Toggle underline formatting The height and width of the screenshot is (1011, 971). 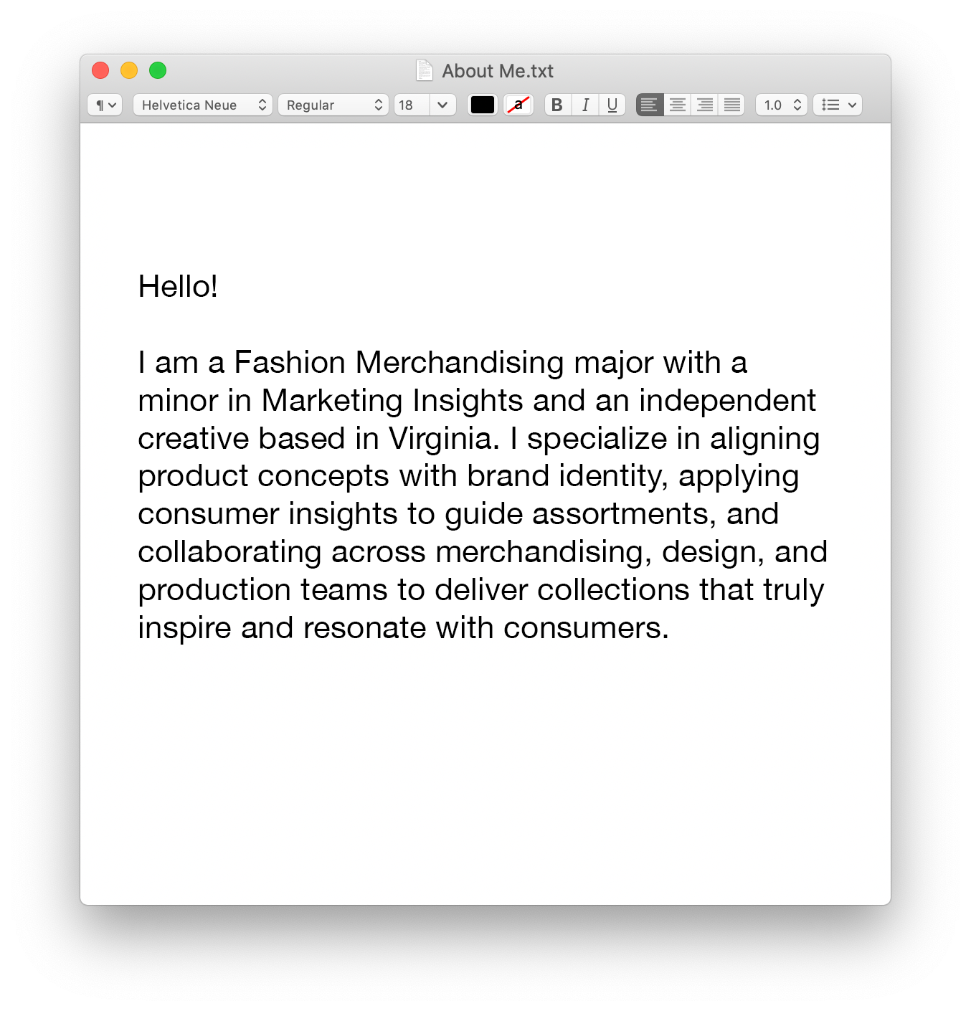612,105
